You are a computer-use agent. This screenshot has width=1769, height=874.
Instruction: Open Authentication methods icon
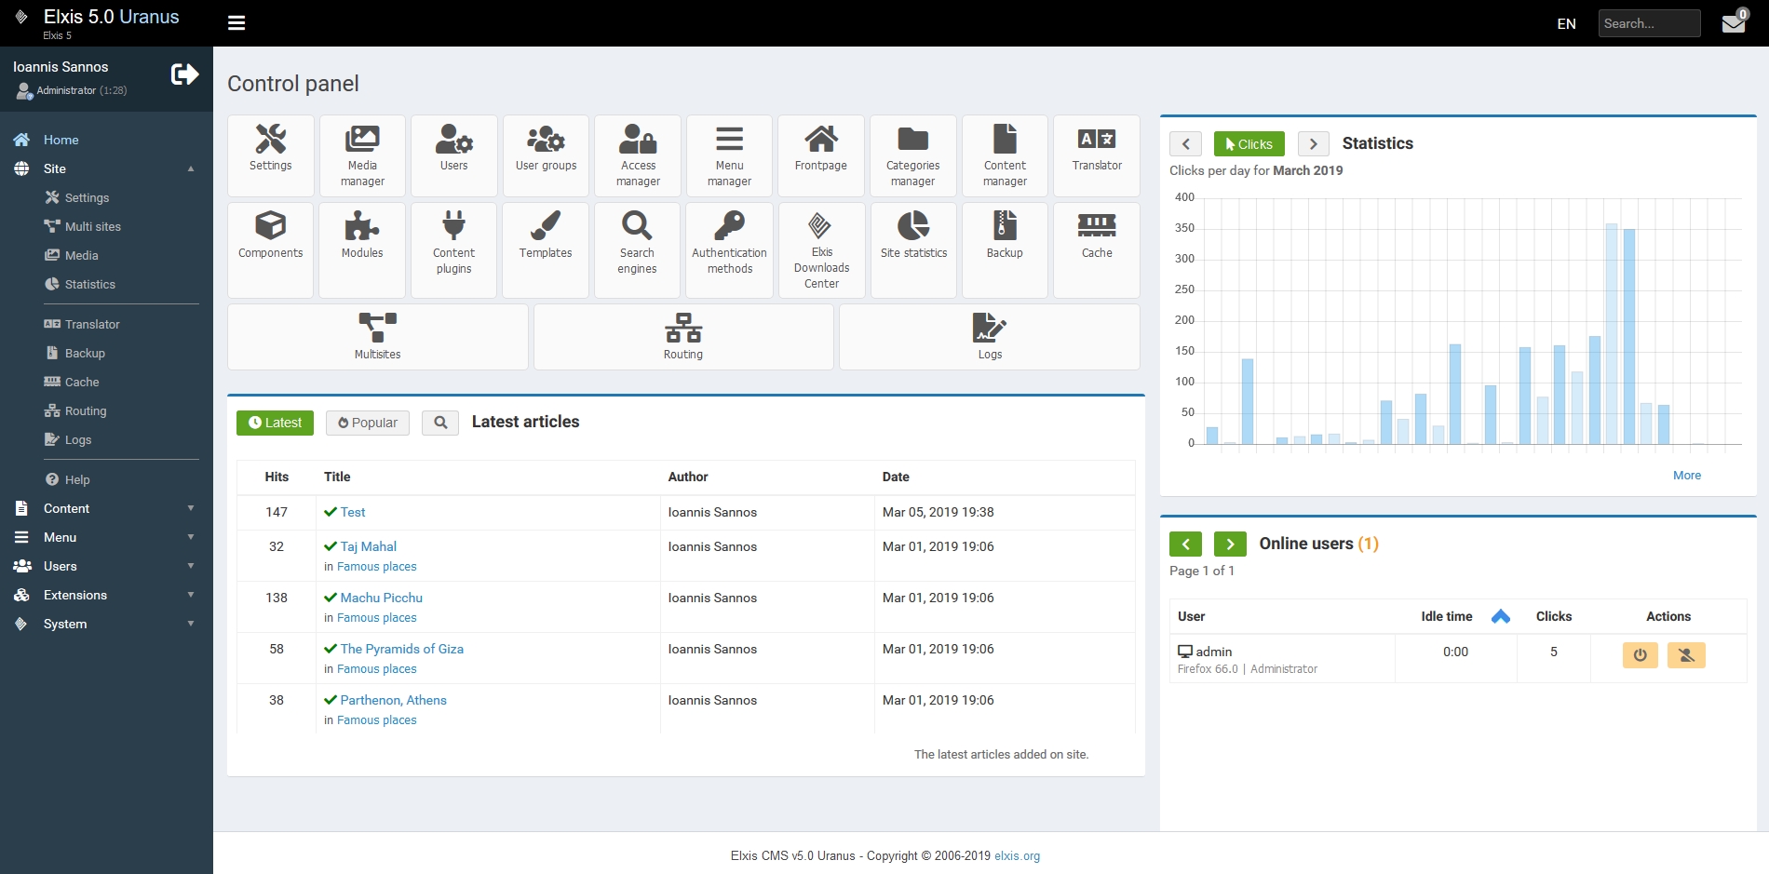[x=729, y=250]
